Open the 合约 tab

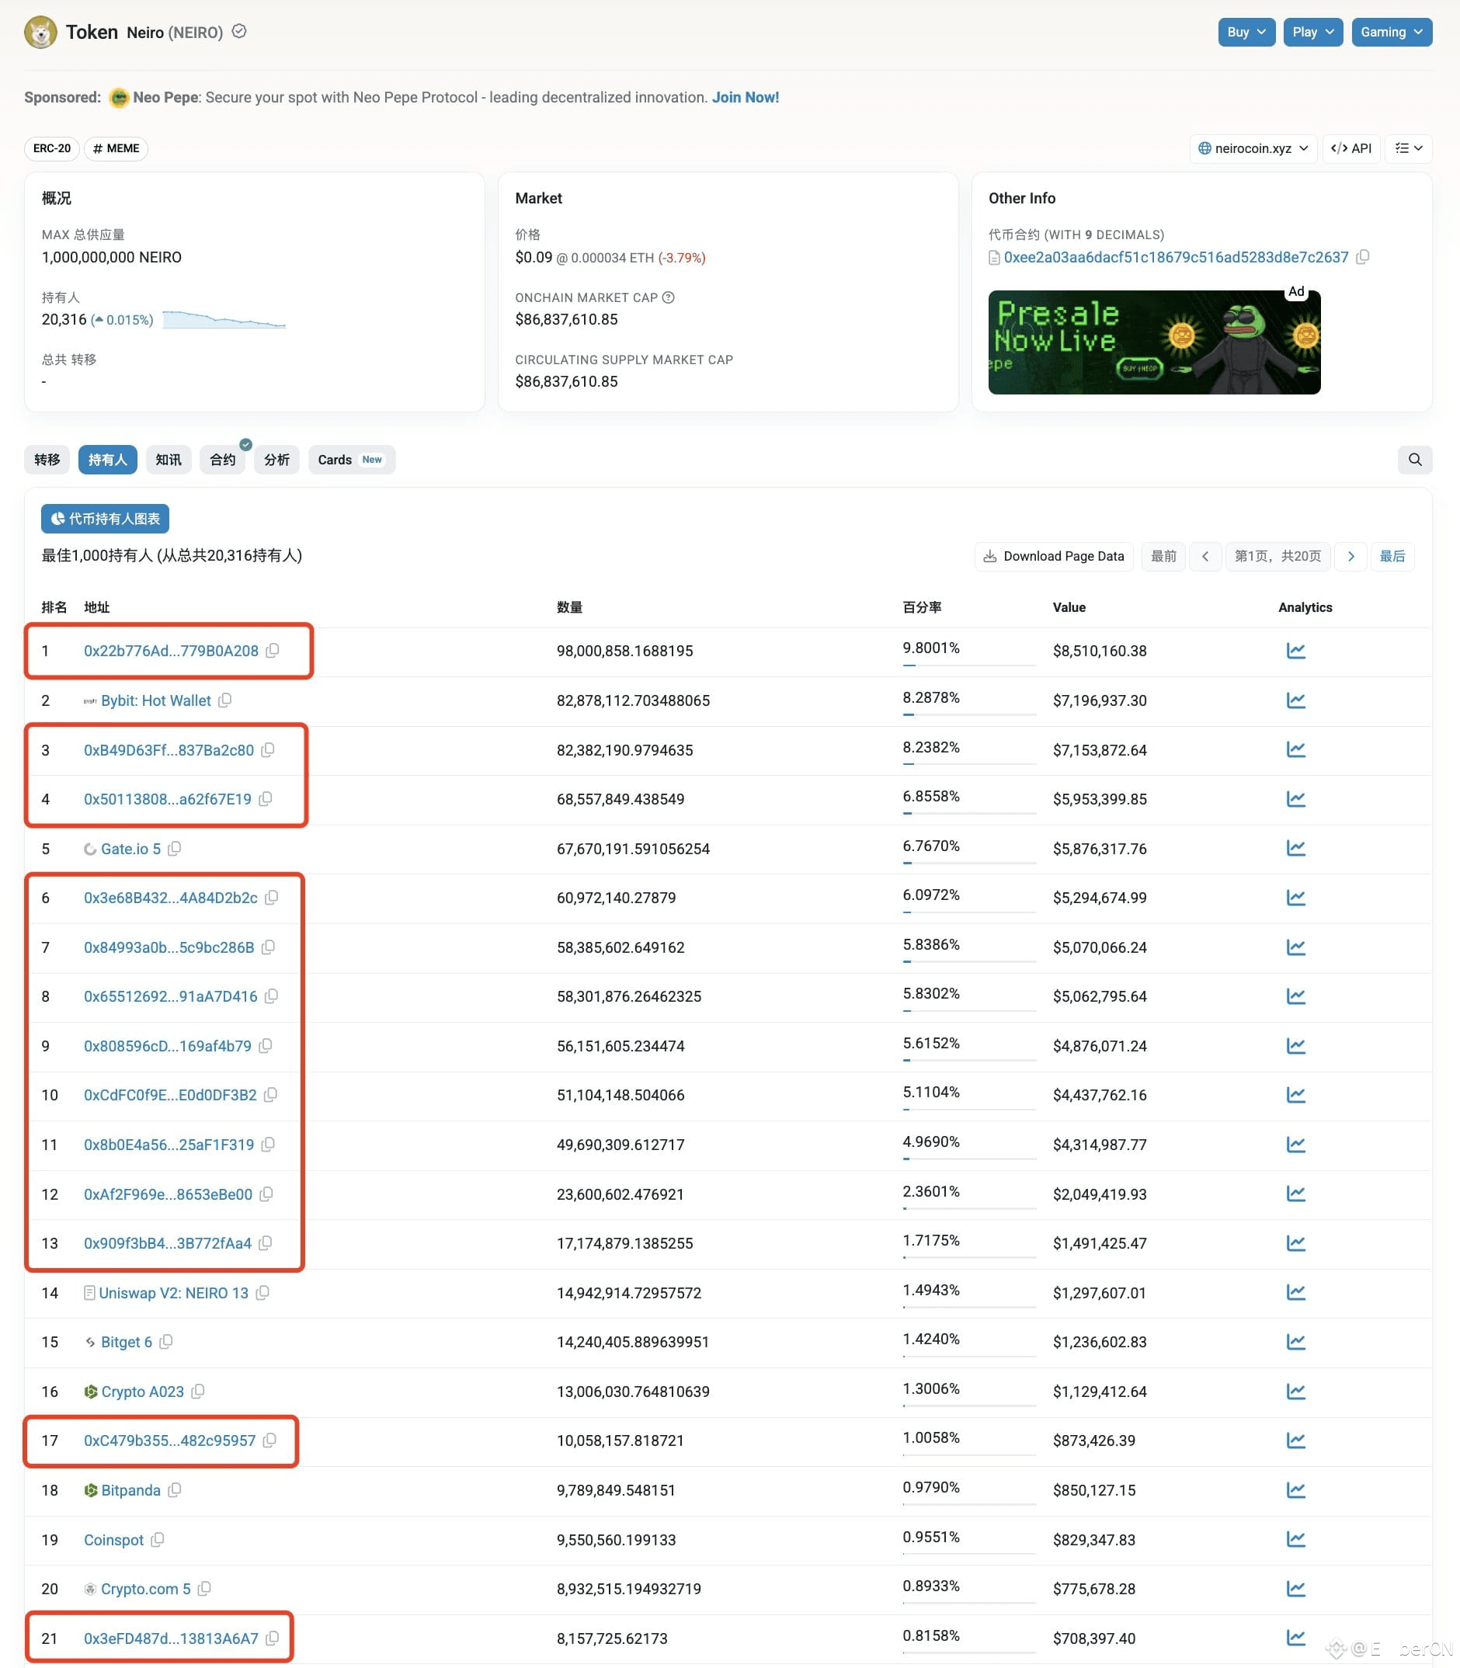pyautogui.click(x=222, y=460)
